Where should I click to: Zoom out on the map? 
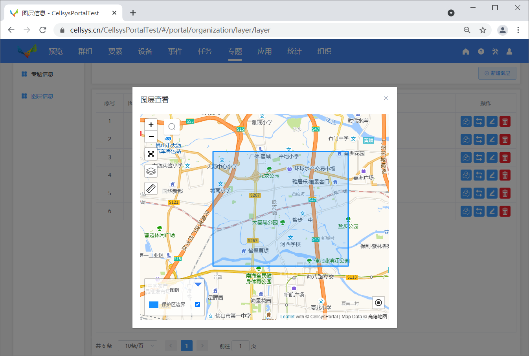pos(151,137)
